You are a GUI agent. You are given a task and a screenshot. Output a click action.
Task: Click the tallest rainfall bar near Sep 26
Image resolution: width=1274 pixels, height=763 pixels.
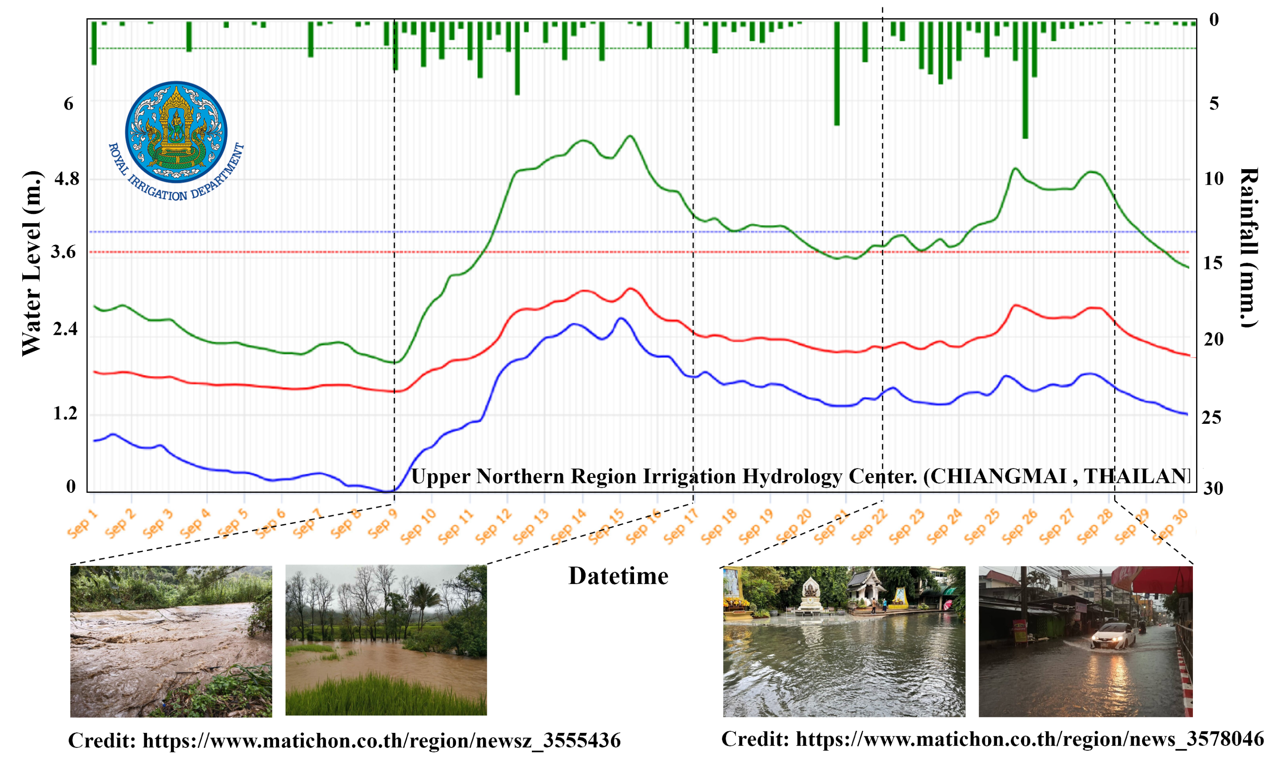(x=1025, y=80)
